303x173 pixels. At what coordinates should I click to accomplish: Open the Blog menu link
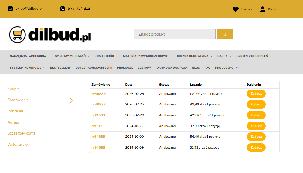point(196,68)
